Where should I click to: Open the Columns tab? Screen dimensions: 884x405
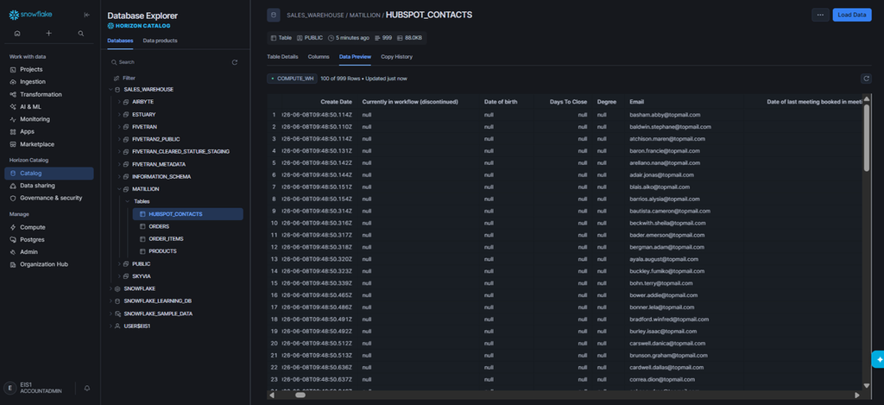pyautogui.click(x=319, y=57)
